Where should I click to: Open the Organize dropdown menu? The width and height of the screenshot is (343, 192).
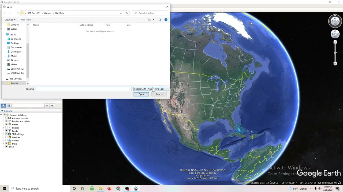click(10, 20)
